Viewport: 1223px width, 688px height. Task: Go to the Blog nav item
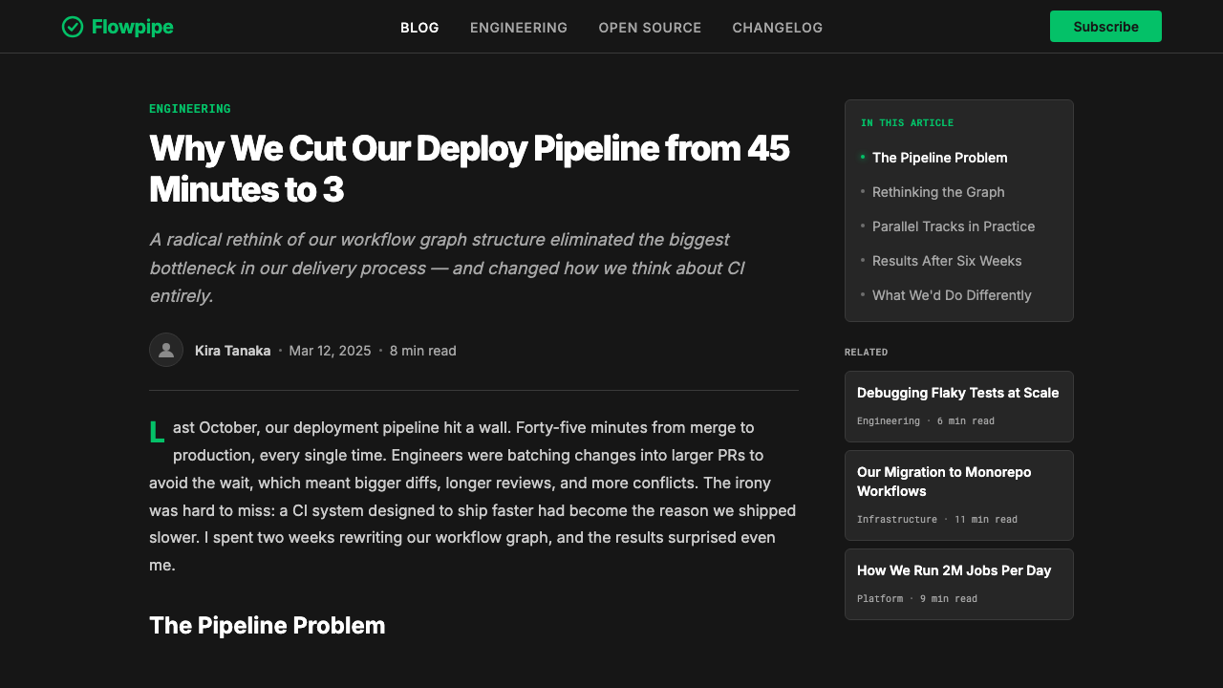[x=419, y=28]
